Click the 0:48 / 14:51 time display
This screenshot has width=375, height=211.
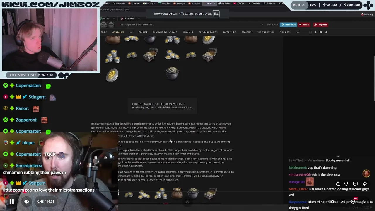tap(46, 202)
